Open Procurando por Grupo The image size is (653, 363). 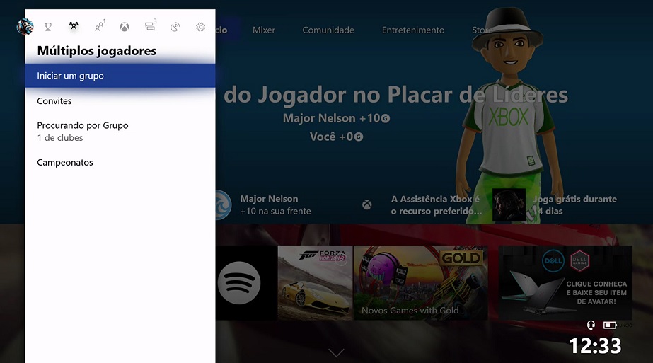(82, 131)
